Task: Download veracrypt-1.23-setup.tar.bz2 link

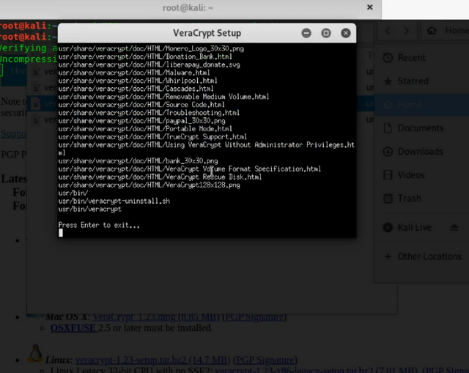Action: [x=152, y=360]
